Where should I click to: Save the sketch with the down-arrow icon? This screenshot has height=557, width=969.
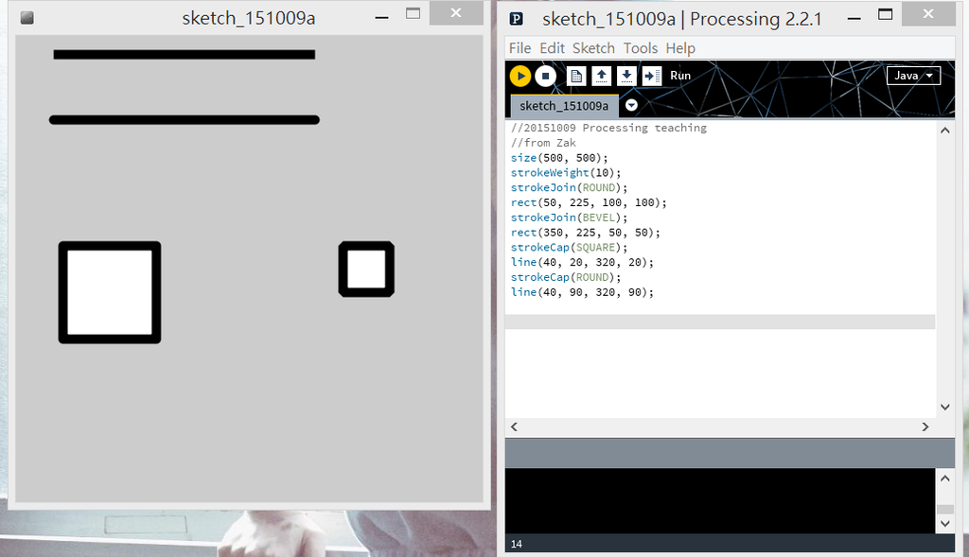click(x=626, y=76)
